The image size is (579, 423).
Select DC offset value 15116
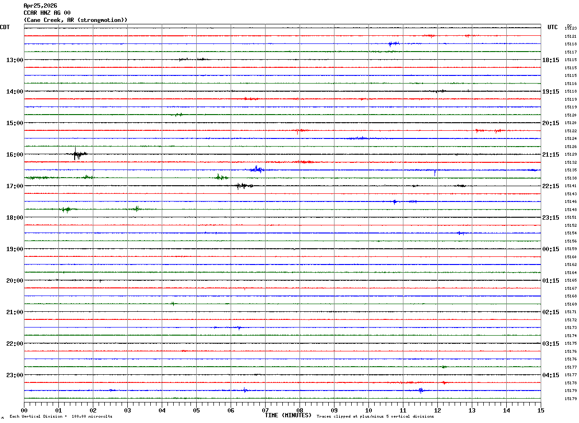570,84
